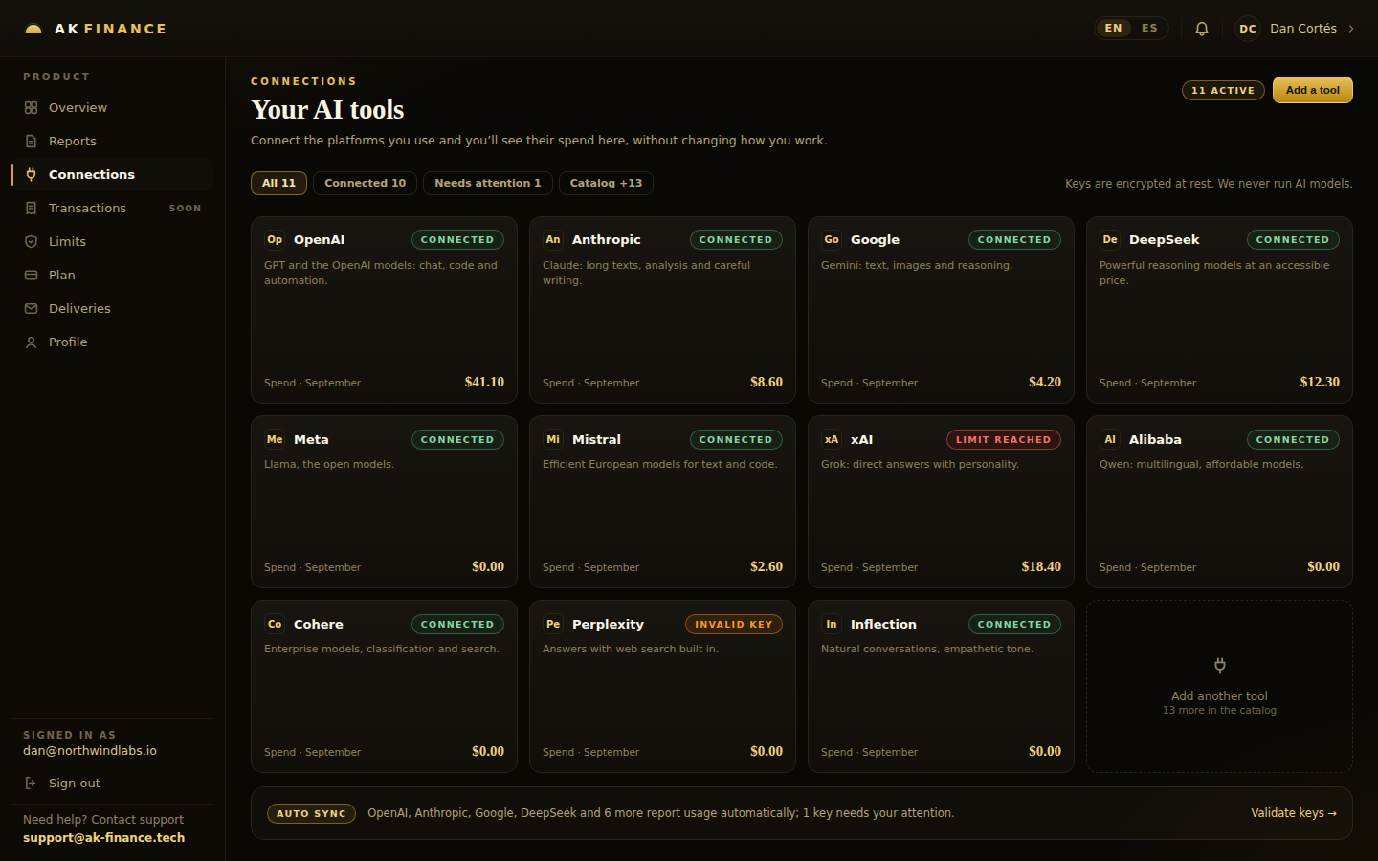
Task: Click the Alibaba Connected status badge
Action: click(x=1293, y=440)
